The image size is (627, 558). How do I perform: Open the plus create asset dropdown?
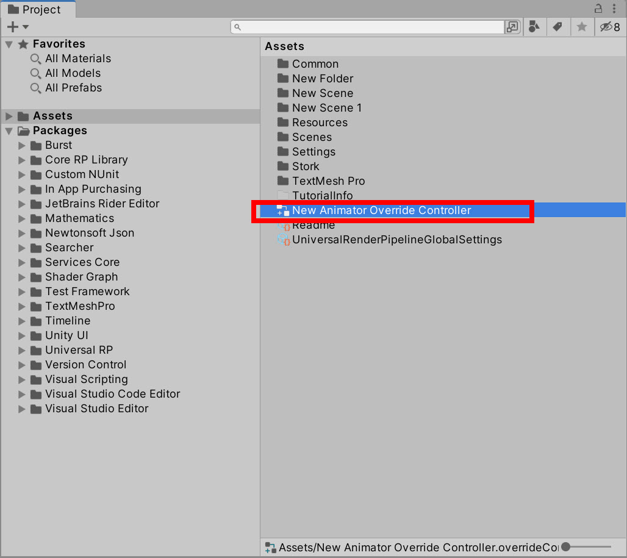click(x=18, y=27)
